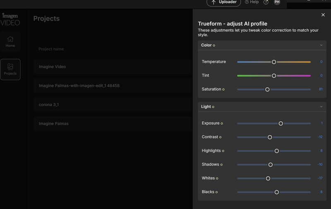
Task: Open the PH profile avatar
Action: click(x=277, y=2)
